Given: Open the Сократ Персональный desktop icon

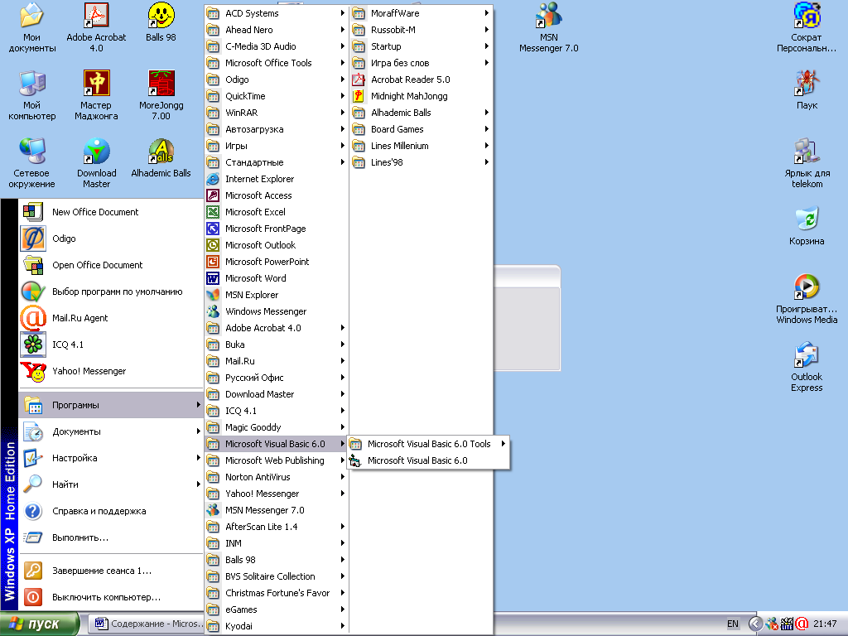Looking at the screenshot, I should click(807, 16).
